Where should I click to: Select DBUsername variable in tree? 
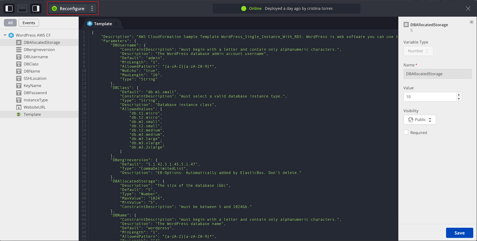click(39, 57)
